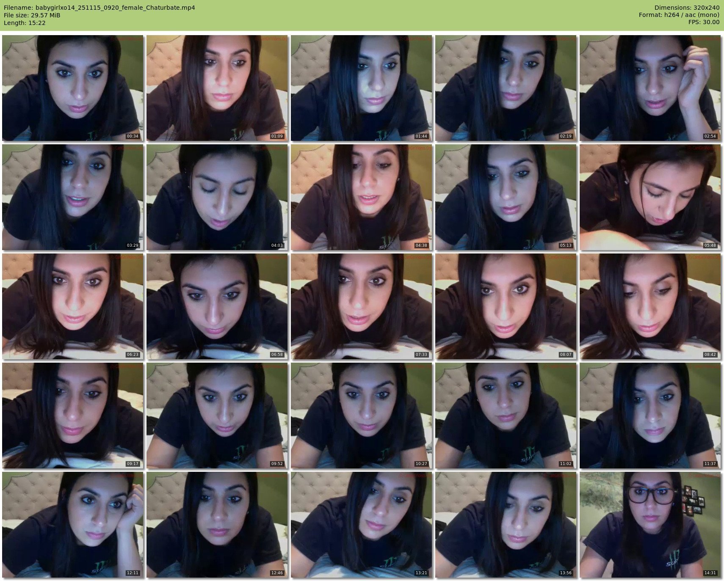Open the 12:11 frame
724x581 pixels.
pos(73,525)
